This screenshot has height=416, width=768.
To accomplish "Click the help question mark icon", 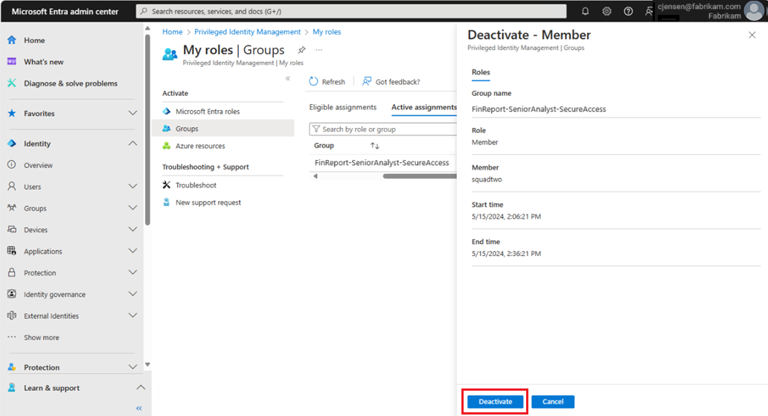I will click(628, 11).
